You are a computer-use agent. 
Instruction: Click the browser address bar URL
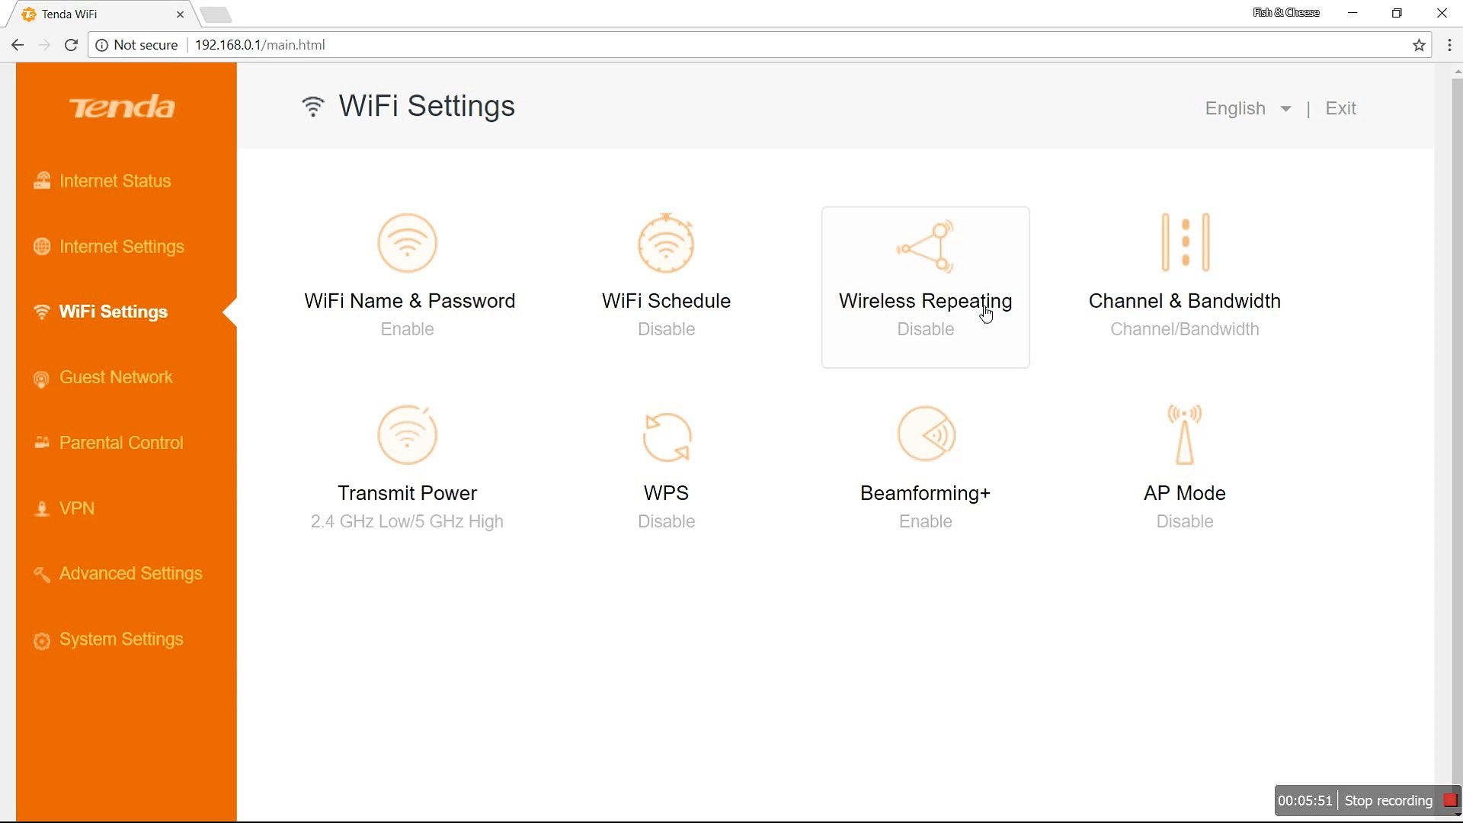point(260,45)
